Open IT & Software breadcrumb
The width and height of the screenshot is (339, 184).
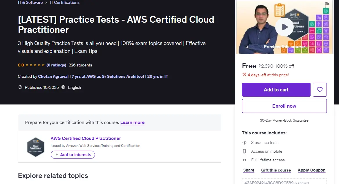30,2
